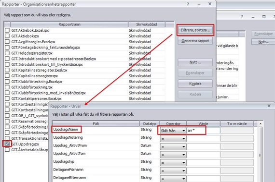Screen dimensions: 275x182
Task: Maximize the background window
Action: pos(264,16)
